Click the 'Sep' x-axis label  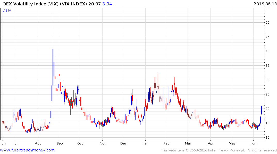click(x=60, y=143)
